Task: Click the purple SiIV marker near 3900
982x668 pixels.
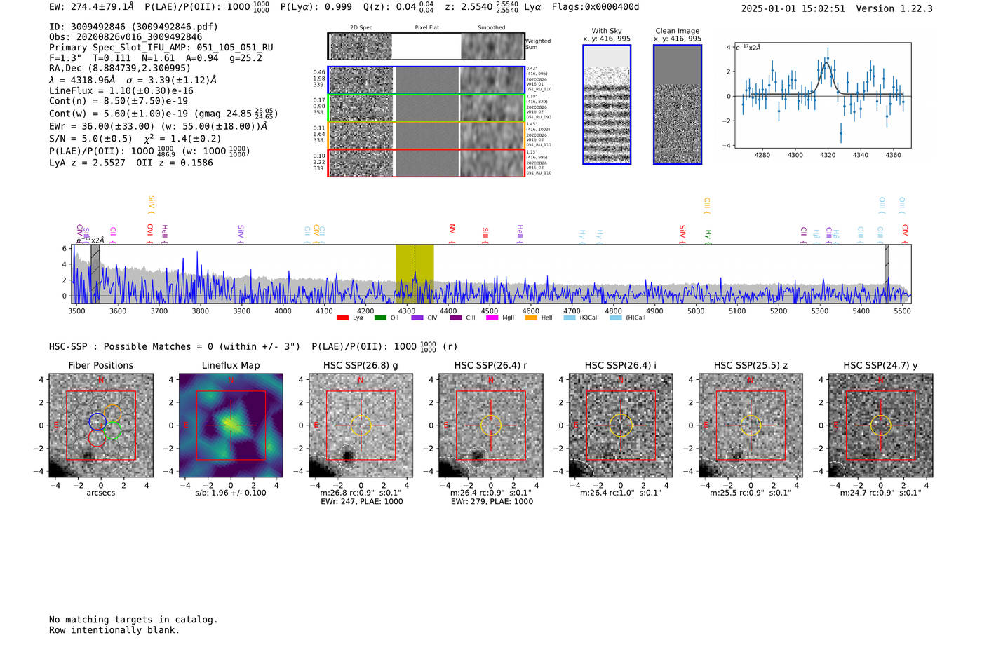Action: [x=241, y=233]
